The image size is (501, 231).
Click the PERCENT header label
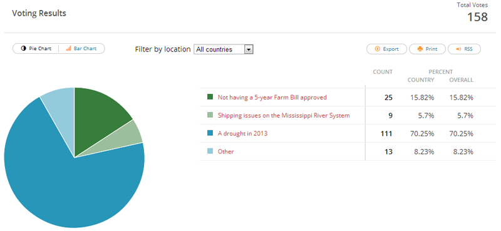[x=441, y=72]
